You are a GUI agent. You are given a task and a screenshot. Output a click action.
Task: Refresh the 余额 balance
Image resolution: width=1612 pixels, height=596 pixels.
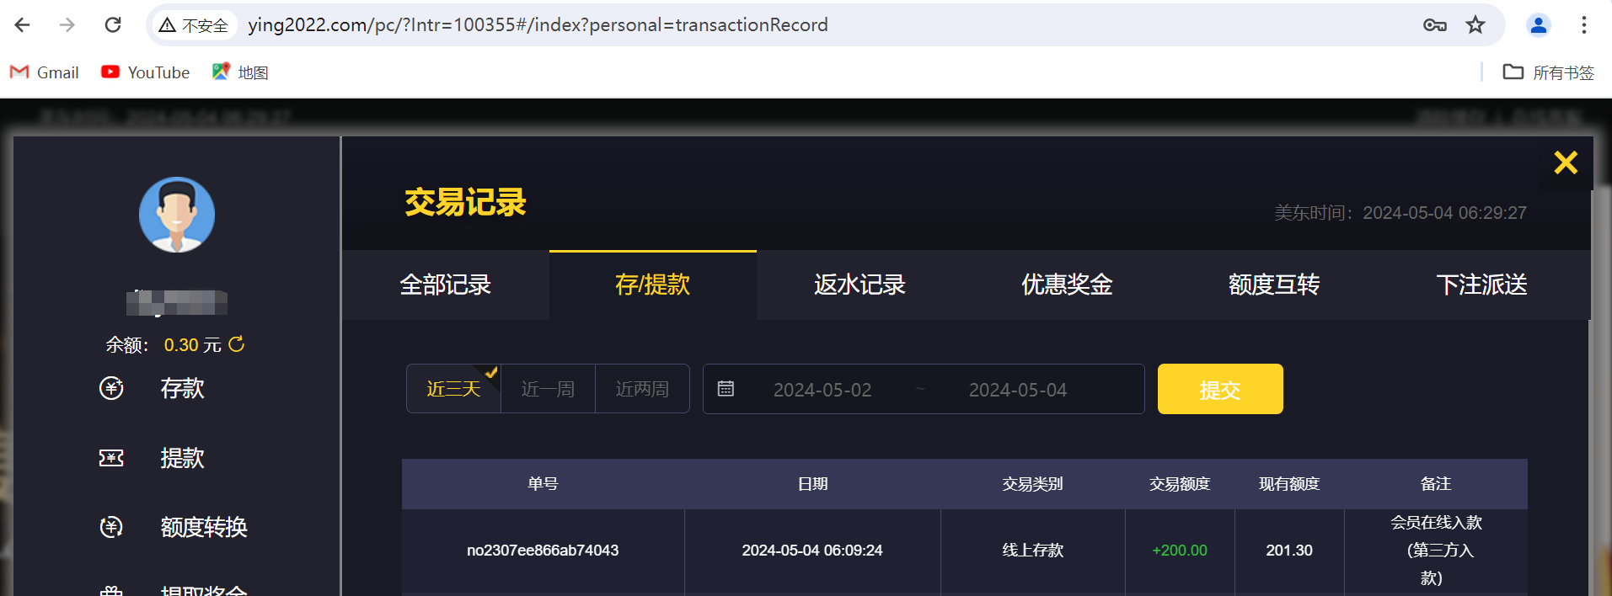click(x=237, y=344)
